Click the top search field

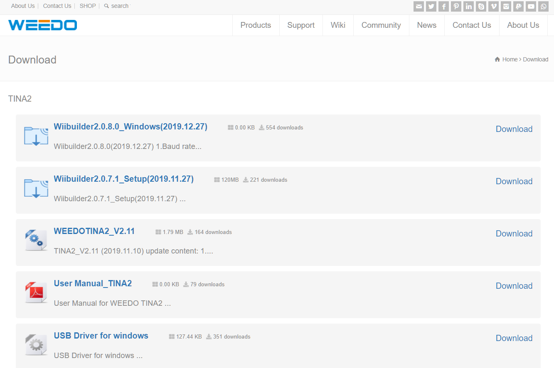click(121, 6)
